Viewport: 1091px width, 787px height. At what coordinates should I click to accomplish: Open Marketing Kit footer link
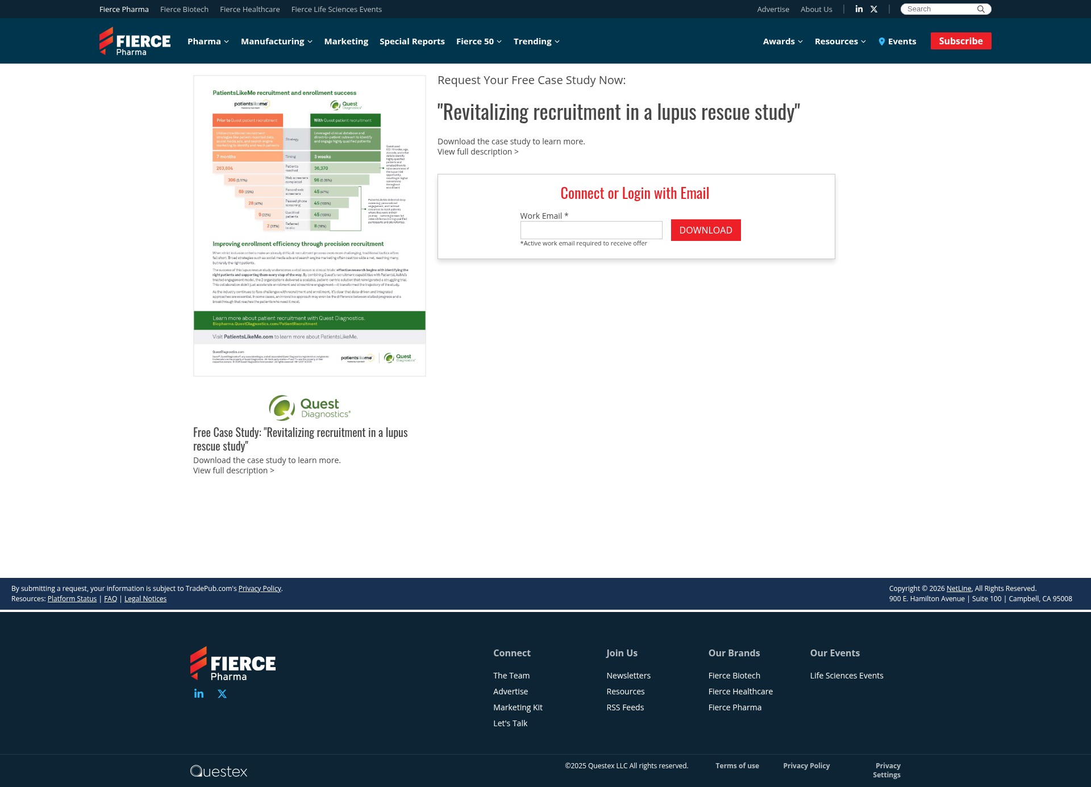coord(518,707)
